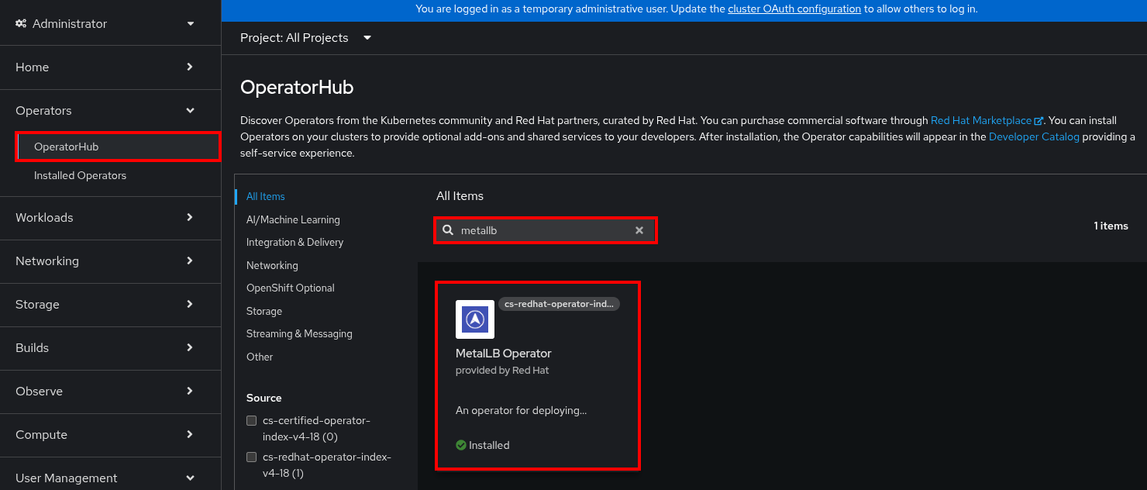Expand the Workloads navigation chevron
Image resolution: width=1147 pixels, height=490 pixels.
tap(190, 218)
